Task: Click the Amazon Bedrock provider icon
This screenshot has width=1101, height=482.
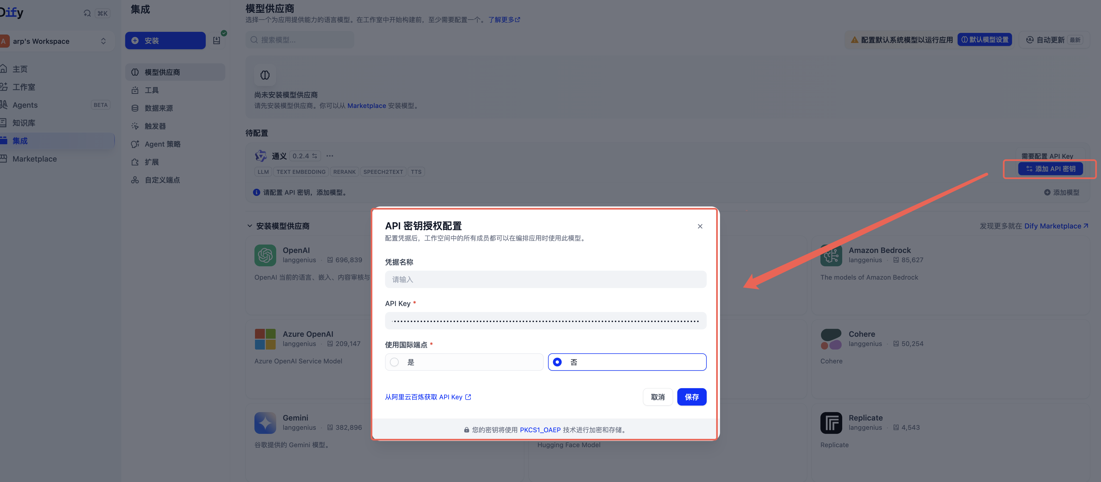Action: point(831,255)
